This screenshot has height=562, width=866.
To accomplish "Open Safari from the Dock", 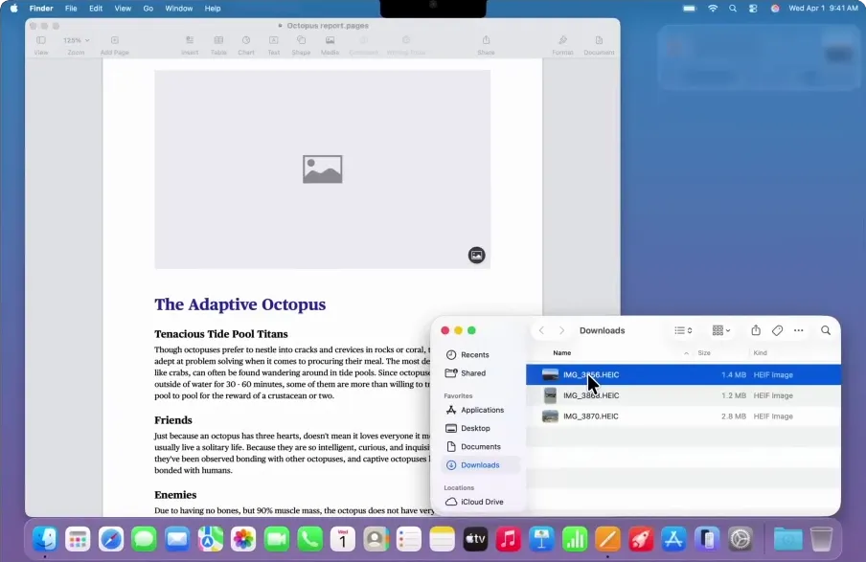I will click(111, 539).
